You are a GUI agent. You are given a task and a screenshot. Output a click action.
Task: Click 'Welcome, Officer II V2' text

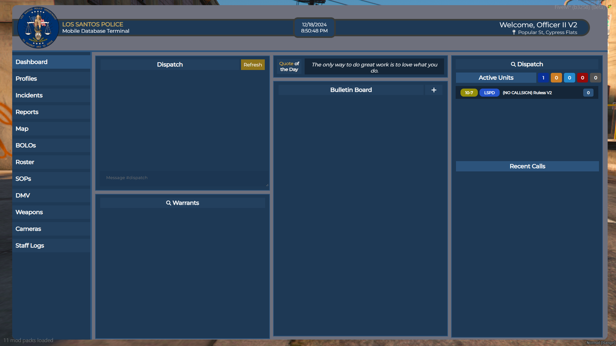538,25
